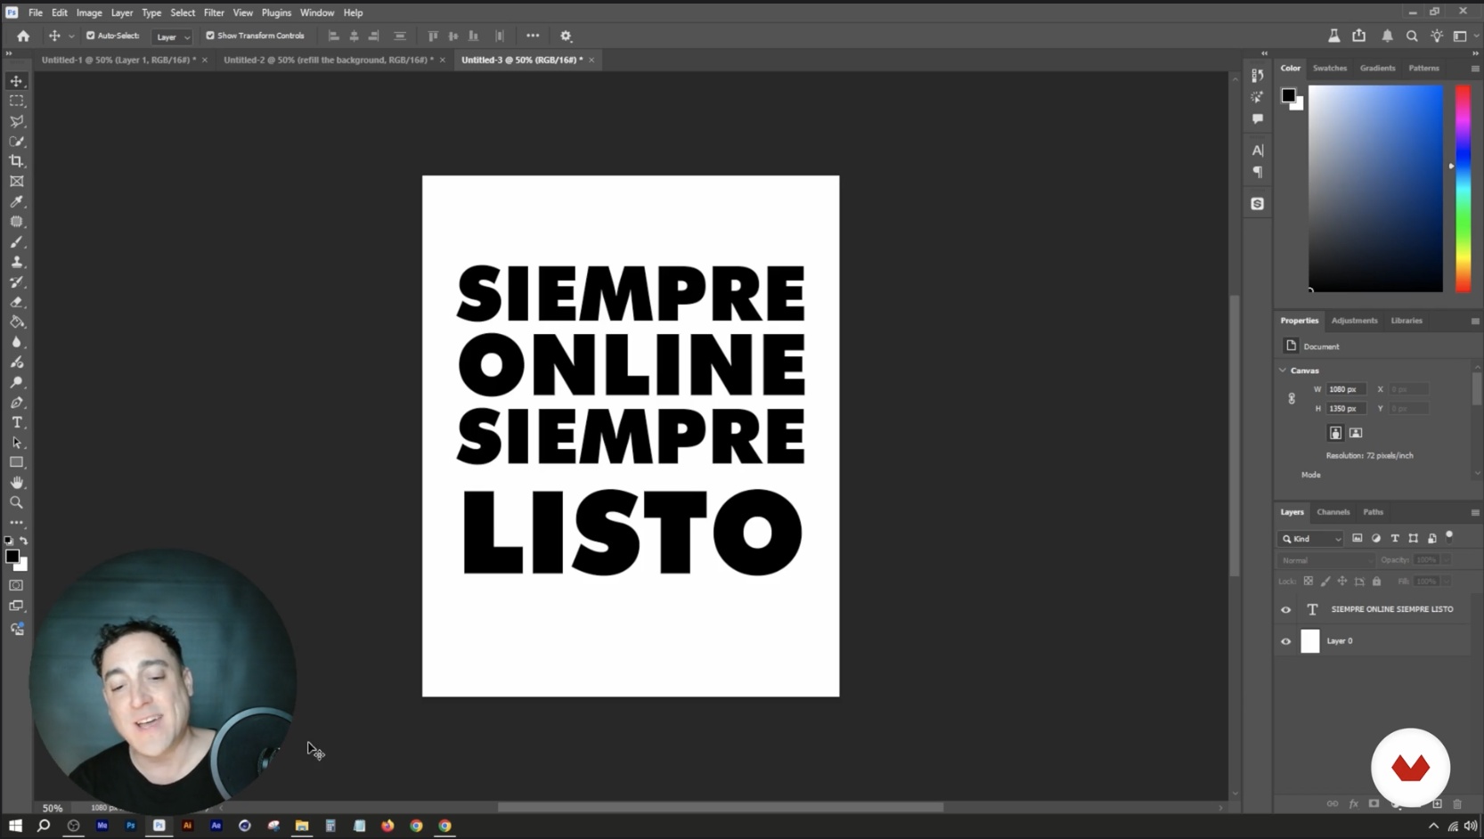The image size is (1484, 839).
Task: Hide the SIEMPRE ONLINE SIEMPRE LISTO text layer
Action: tap(1285, 610)
